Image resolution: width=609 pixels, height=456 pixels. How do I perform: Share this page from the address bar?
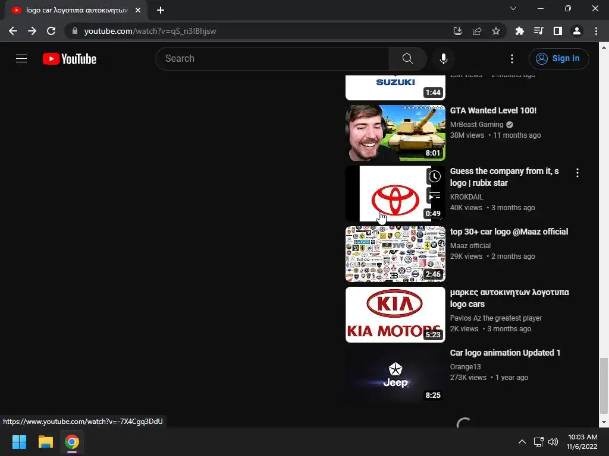click(476, 31)
